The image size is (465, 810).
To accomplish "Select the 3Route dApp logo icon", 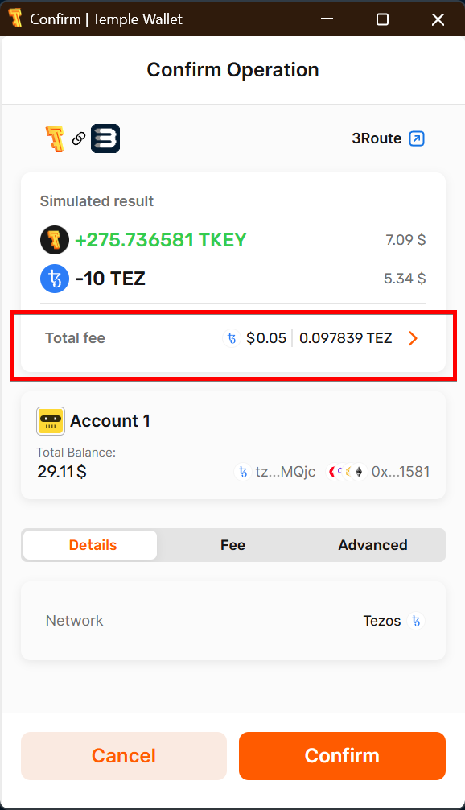I will (105, 138).
